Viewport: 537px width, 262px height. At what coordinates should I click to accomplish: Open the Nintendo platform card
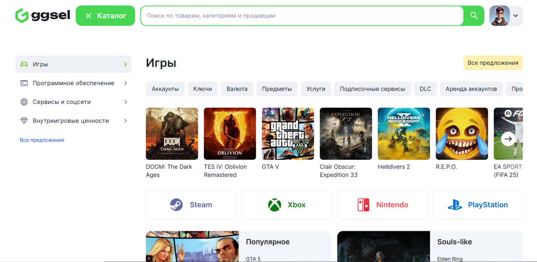[382, 205]
